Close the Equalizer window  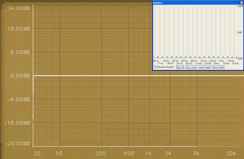pyautogui.click(x=242, y=3)
